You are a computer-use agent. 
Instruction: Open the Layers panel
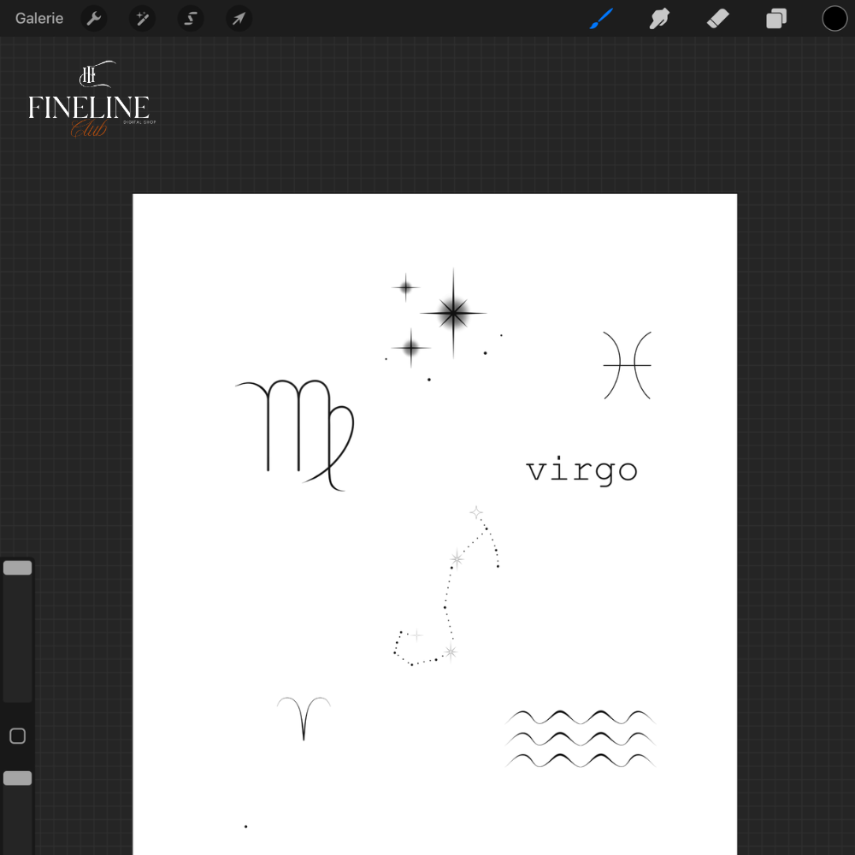coord(776,18)
